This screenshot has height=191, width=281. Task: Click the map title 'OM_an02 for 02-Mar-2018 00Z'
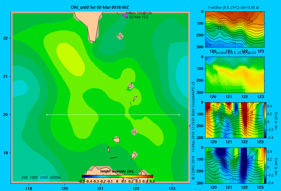100,7
